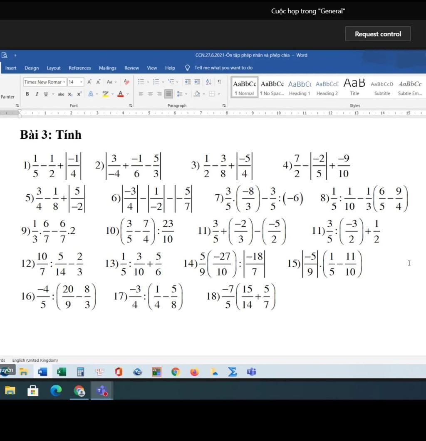Click the Shading paint bucket

[x=197, y=94]
